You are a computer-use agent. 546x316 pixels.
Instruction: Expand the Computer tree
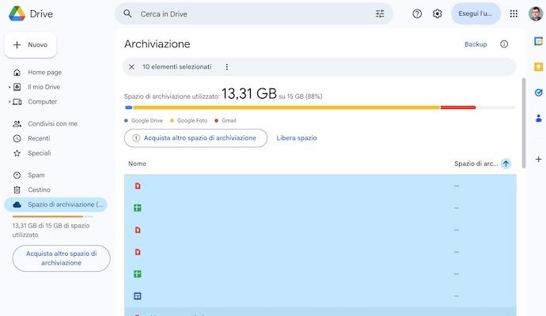click(x=9, y=102)
